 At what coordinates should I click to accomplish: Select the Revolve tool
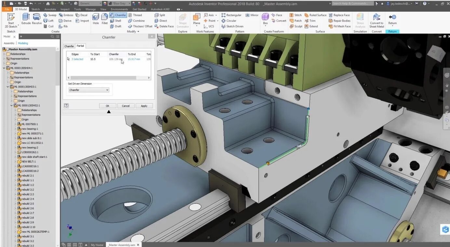click(x=37, y=19)
